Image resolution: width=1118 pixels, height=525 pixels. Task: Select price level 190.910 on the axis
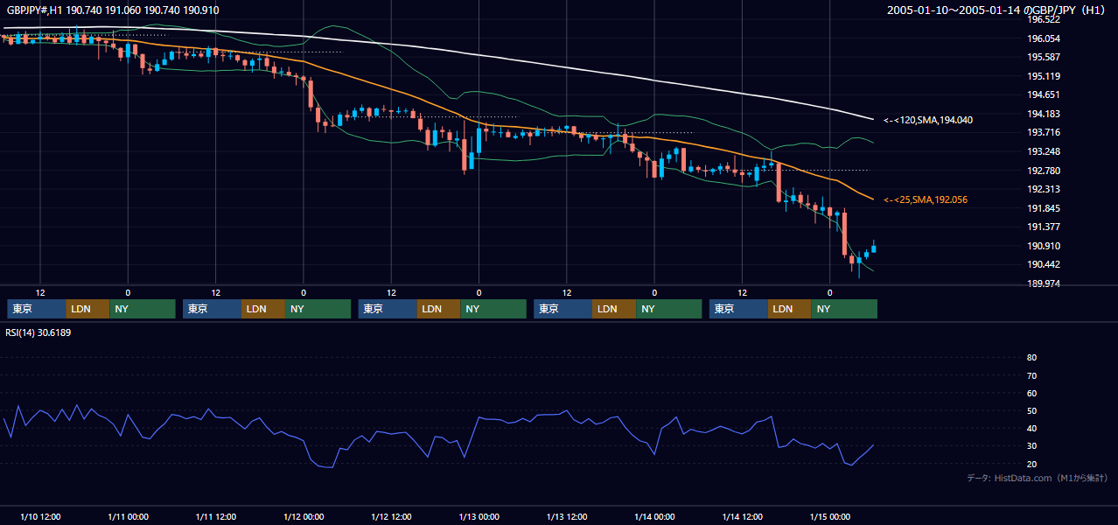click(x=1044, y=246)
